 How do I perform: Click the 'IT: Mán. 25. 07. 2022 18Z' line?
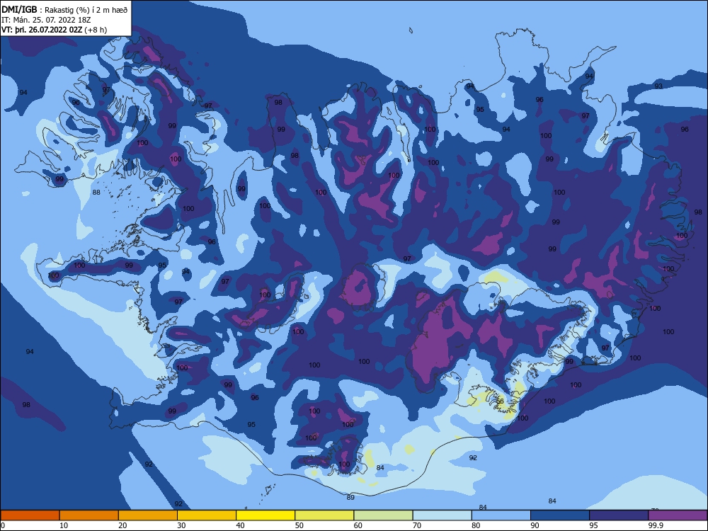coord(46,20)
